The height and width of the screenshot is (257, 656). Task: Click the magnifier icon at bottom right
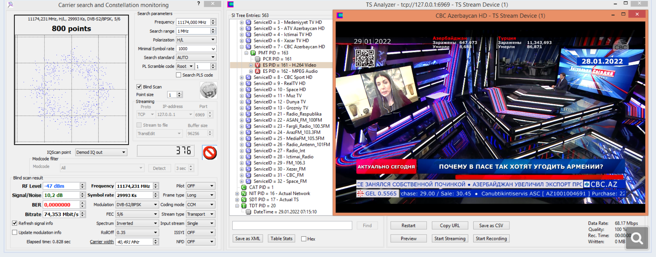[x=637, y=238]
